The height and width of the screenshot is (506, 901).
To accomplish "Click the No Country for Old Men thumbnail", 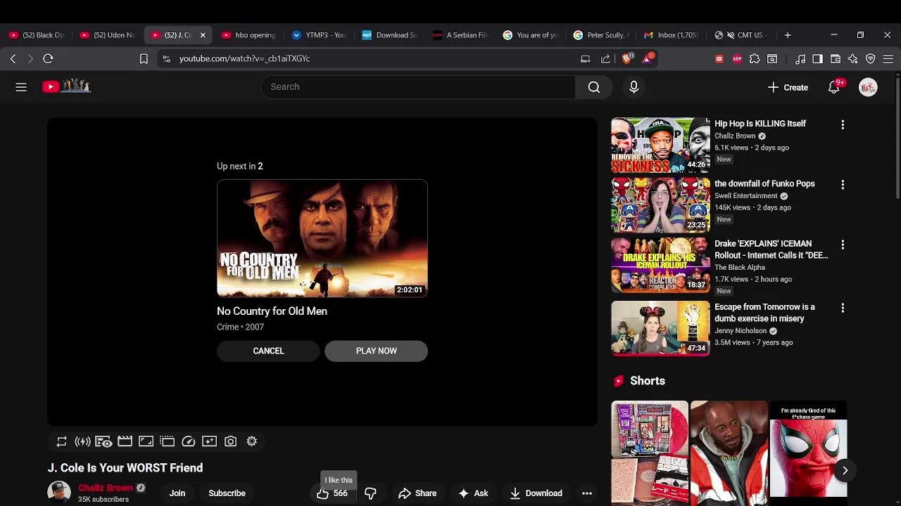I will coord(322,239).
